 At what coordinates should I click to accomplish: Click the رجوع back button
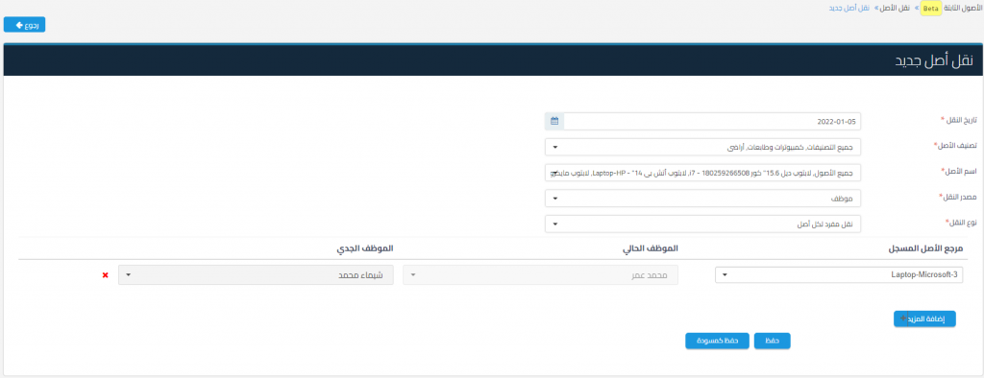click(x=24, y=24)
